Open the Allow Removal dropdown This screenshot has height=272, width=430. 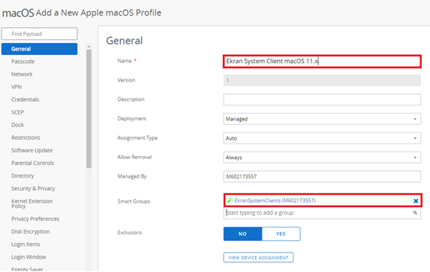(322, 158)
